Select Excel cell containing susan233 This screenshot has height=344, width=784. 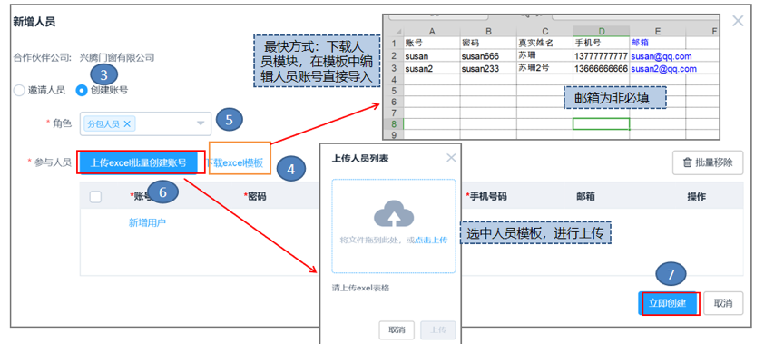488,68
